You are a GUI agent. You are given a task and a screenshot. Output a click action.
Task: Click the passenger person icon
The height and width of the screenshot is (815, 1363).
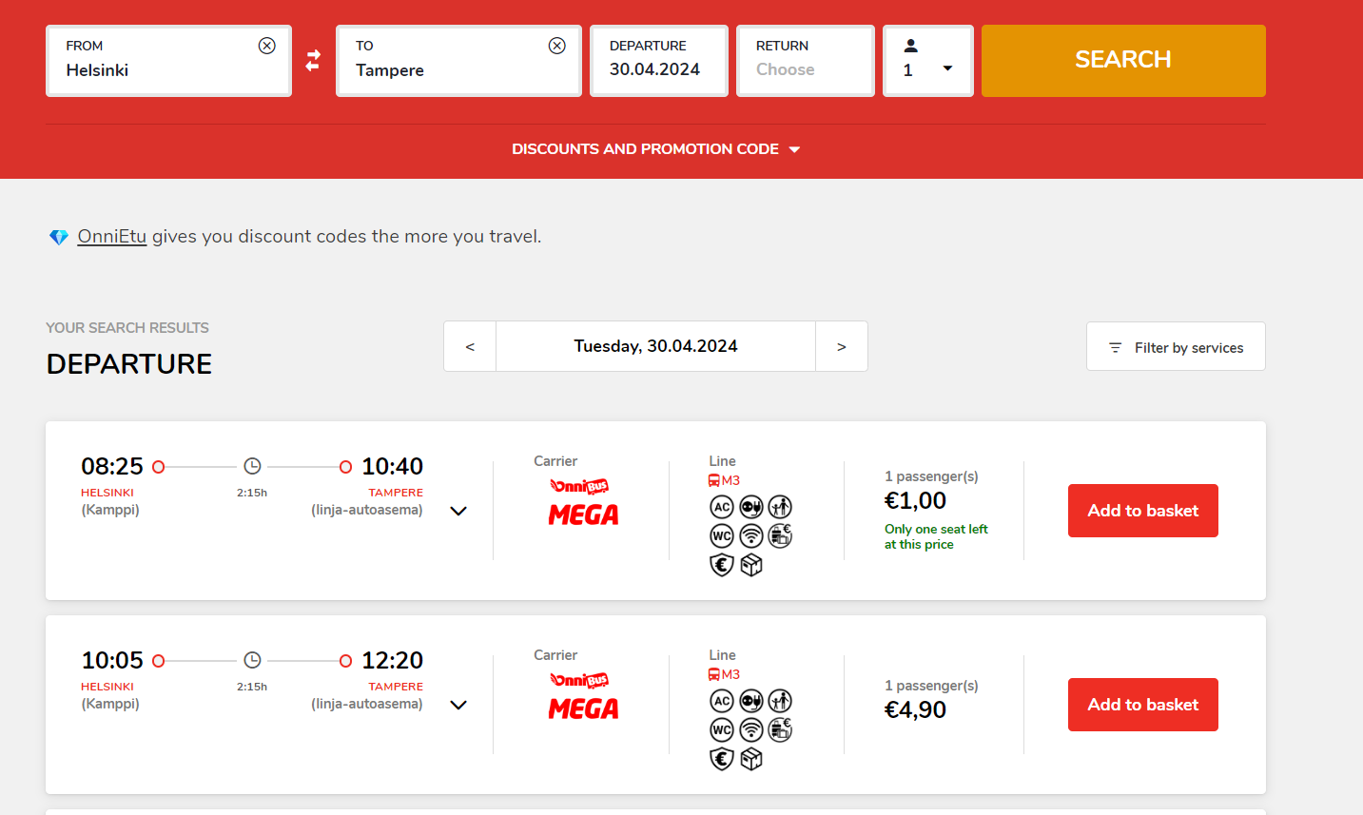[x=910, y=45]
